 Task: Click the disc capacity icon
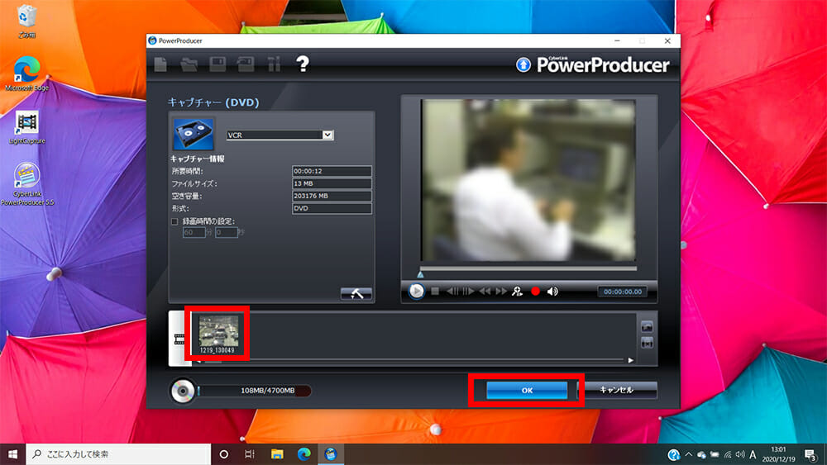point(183,391)
